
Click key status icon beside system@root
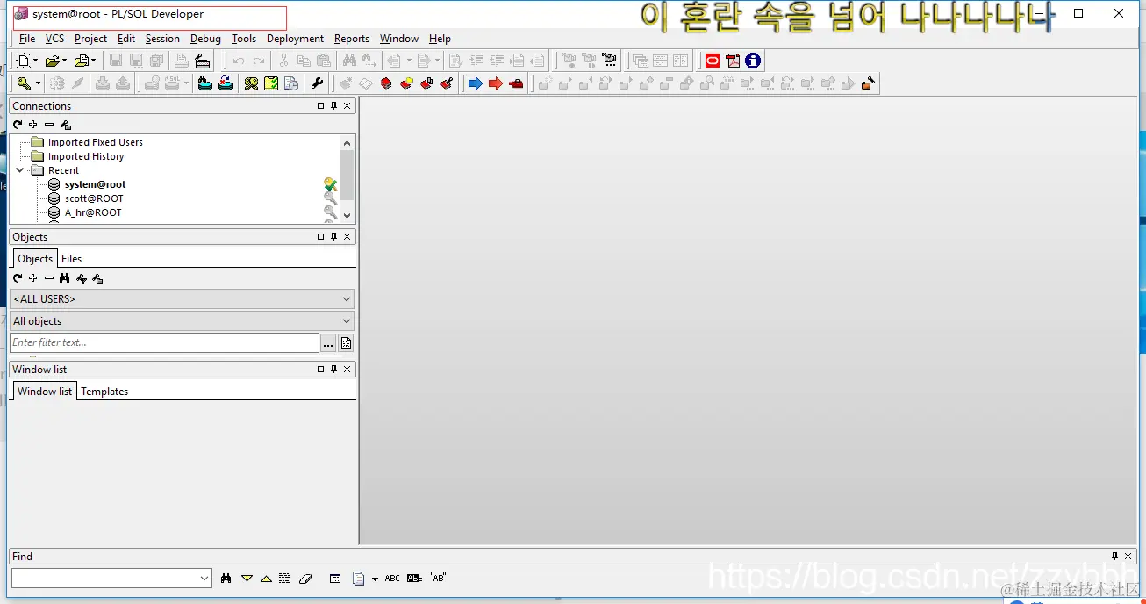click(x=330, y=184)
